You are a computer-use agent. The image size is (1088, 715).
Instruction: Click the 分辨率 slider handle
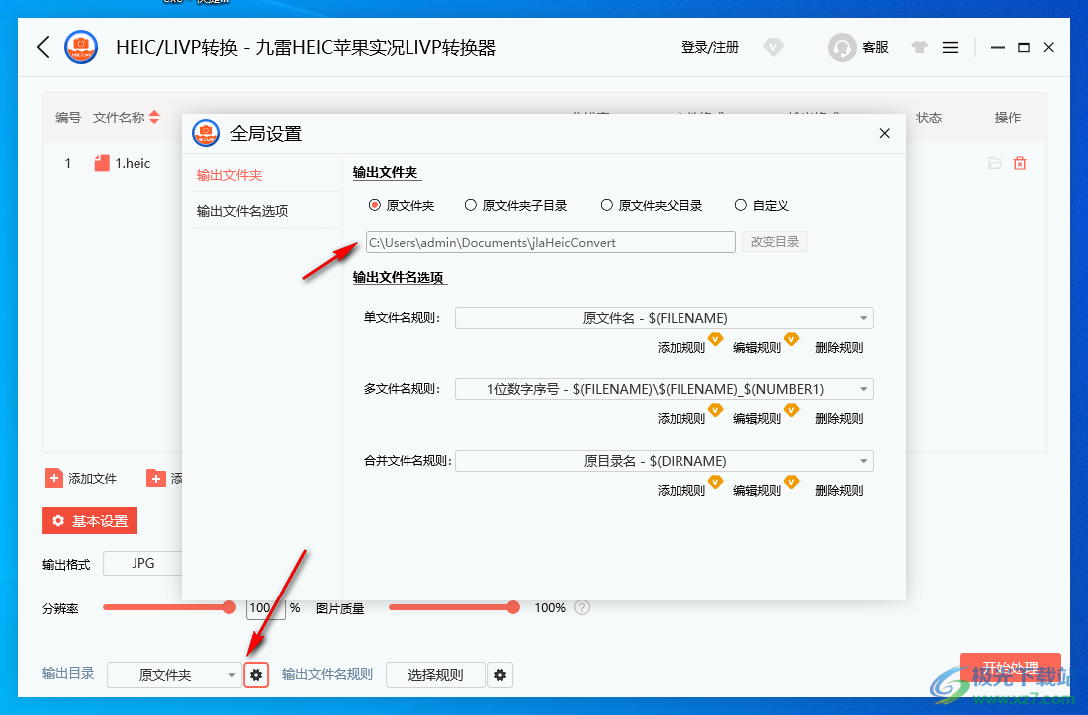229,607
